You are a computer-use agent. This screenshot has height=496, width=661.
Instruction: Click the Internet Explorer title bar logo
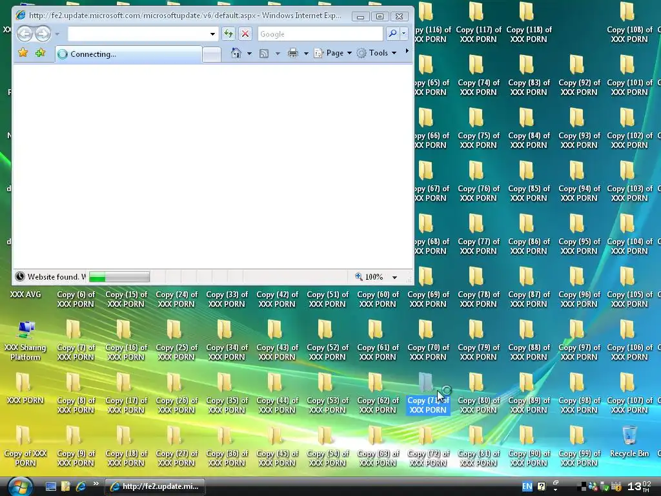21,15
